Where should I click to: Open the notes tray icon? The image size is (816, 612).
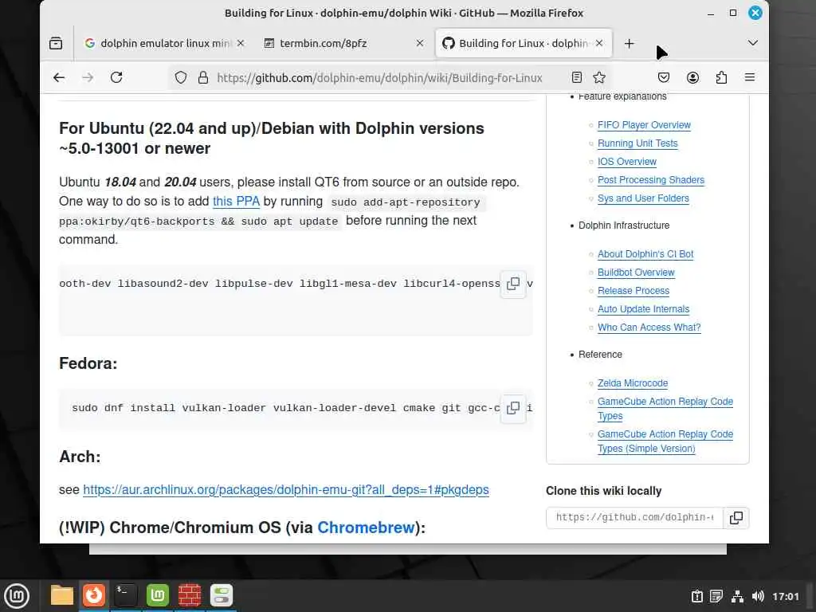pyautogui.click(x=716, y=596)
